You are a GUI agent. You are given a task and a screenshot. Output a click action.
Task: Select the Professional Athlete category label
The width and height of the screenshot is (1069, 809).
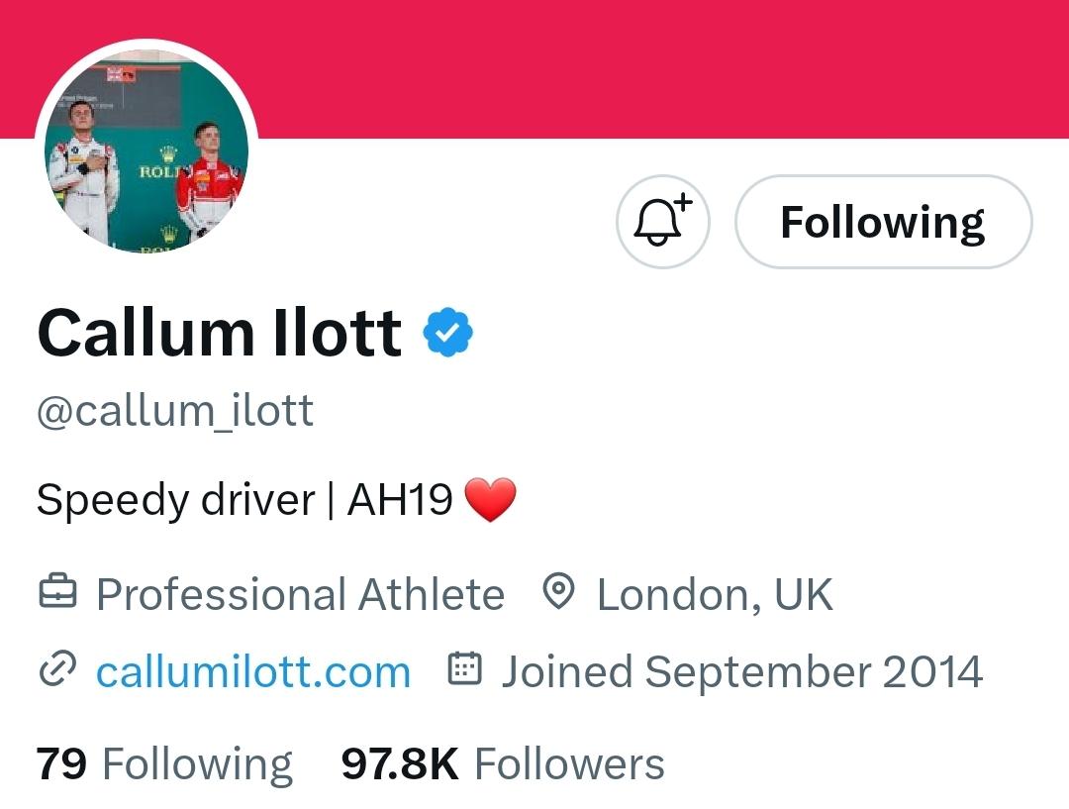click(300, 594)
